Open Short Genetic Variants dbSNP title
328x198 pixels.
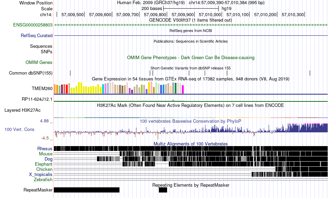(191, 68)
